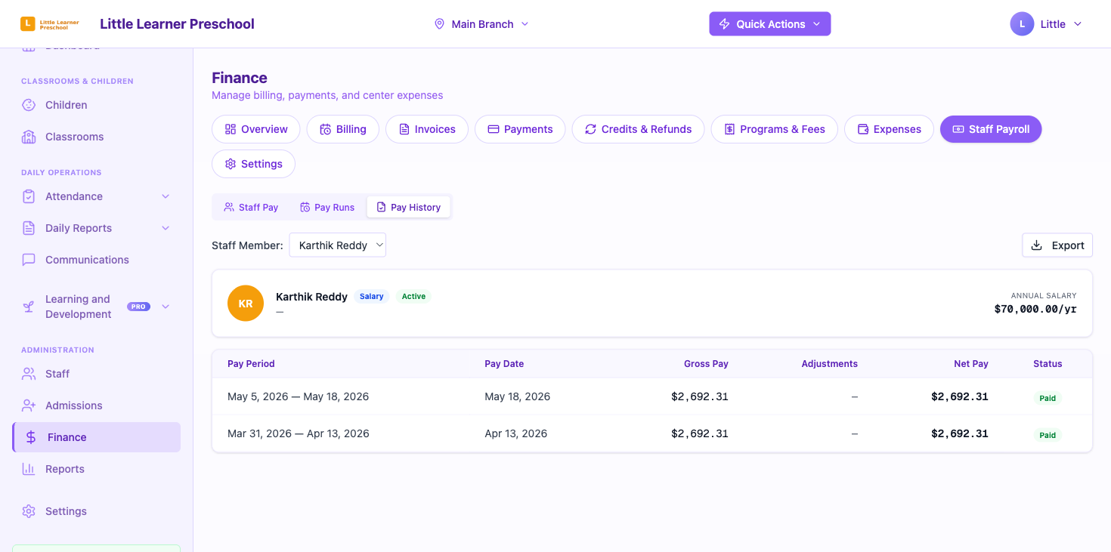1111x552 pixels.
Task: Switch to the Billing tab
Action: [x=343, y=129]
